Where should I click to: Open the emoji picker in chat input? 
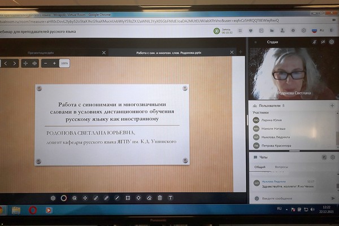coord(257,198)
